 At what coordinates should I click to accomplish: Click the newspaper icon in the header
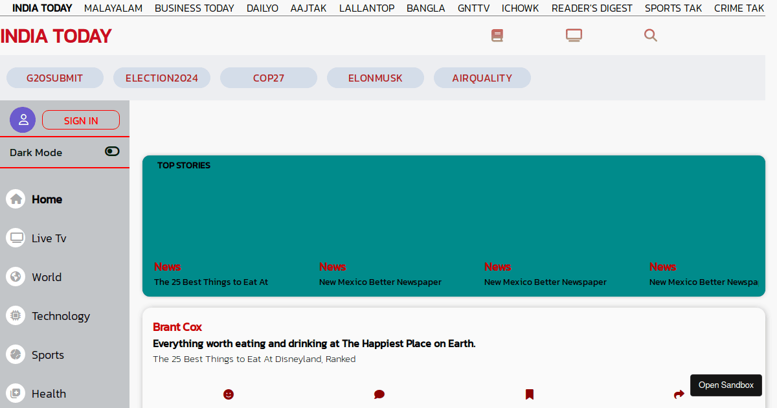coord(497,35)
